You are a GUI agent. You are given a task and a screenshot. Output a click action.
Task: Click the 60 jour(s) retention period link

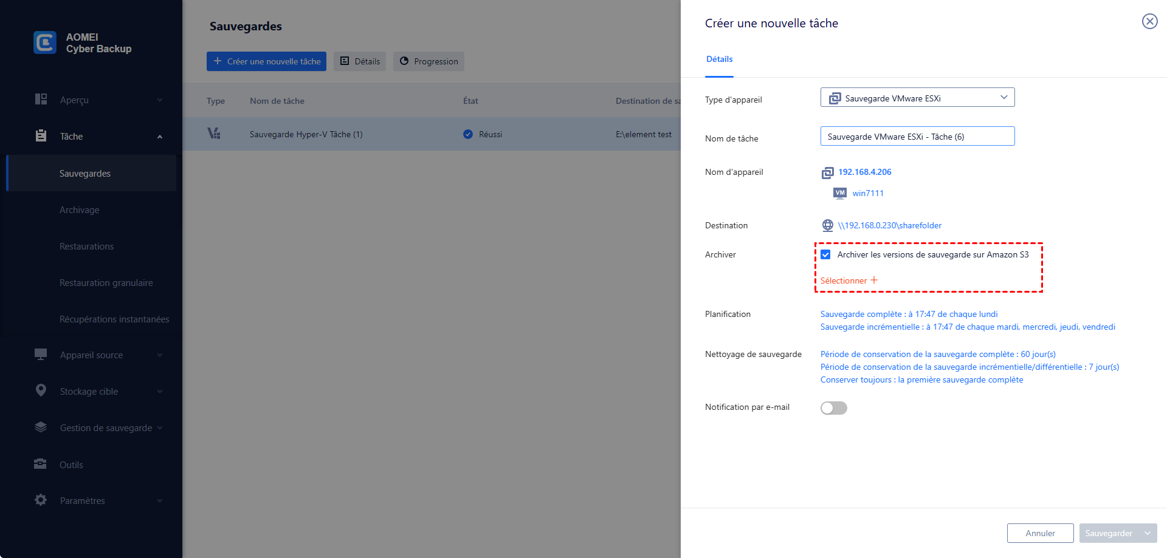pyautogui.click(x=938, y=354)
